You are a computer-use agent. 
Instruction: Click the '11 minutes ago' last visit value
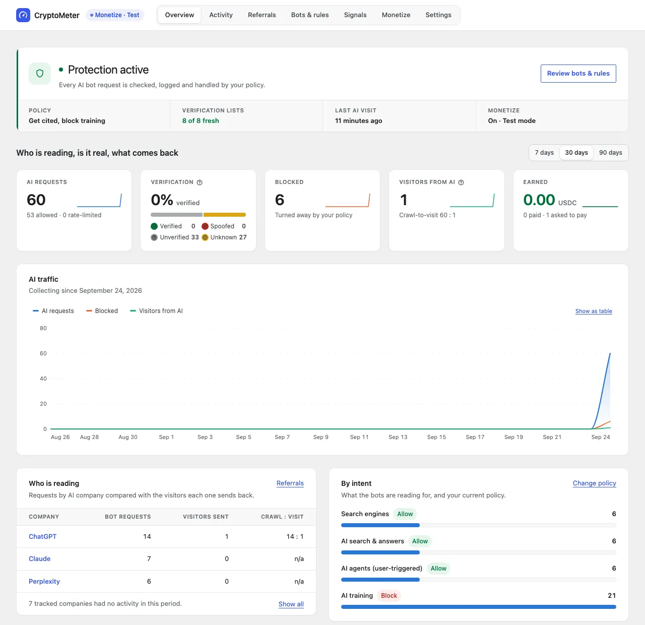pyautogui.click(x=359, y=121)
